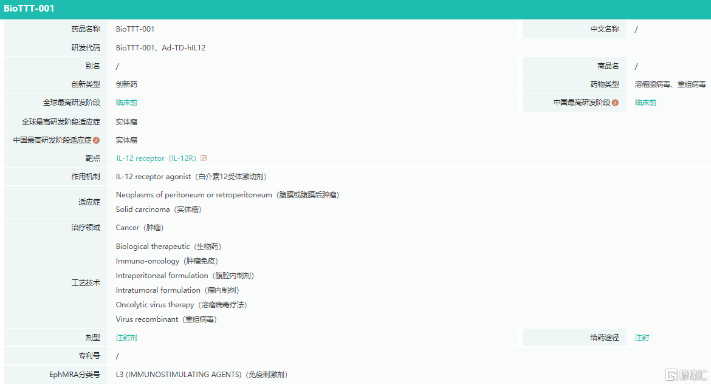The image size is (711, 385).
Task: Open the 注射 administration route link
Action: pyautogui.click(x=642, y=338)
